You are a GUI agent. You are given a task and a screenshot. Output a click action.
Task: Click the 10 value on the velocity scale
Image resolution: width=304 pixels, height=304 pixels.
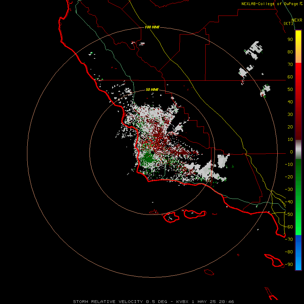(x=290, y=140)
